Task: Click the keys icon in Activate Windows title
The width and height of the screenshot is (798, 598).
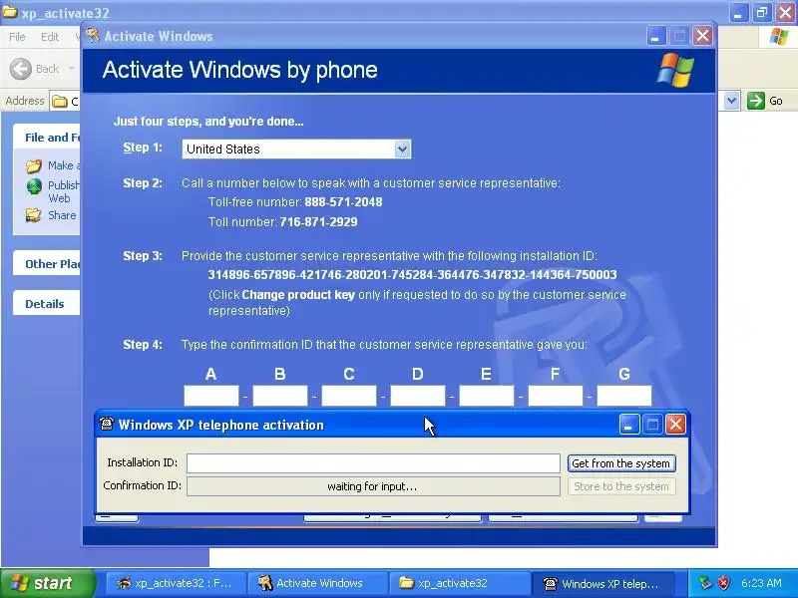Action: pos(93,35)
